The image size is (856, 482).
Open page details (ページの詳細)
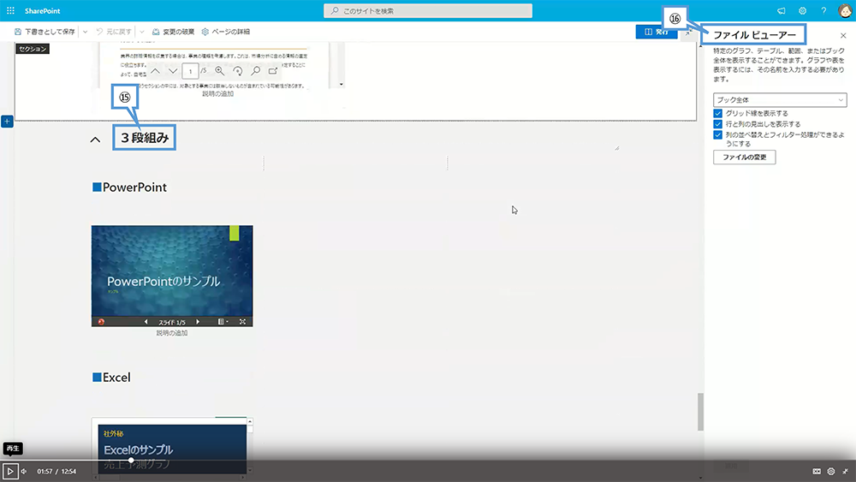225,32
